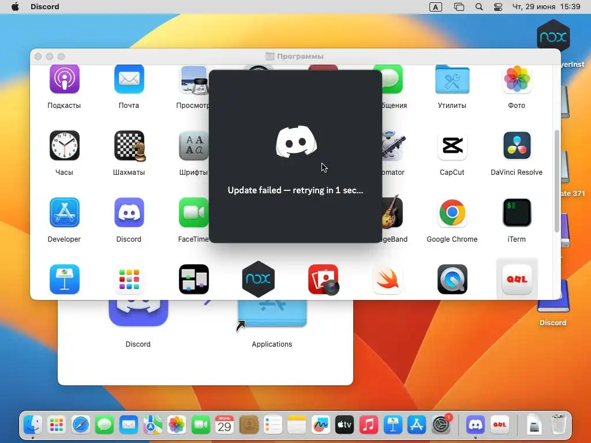Viewport: 591px width, 443px height.
Task: Open the Шрифты font book app
Action: click(x=193, y=145)
